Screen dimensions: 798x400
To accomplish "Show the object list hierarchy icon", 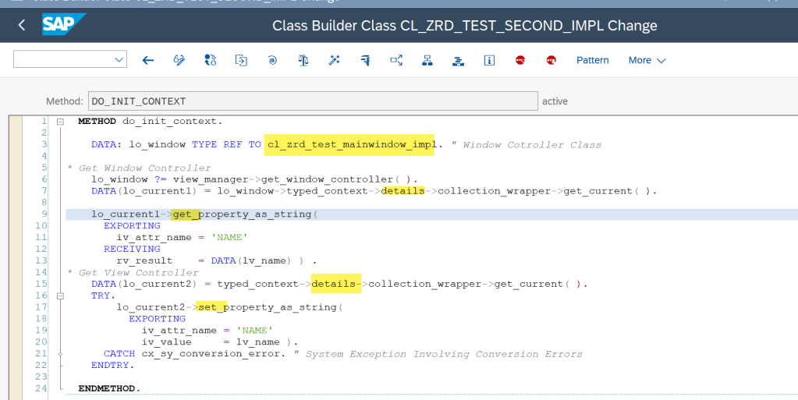I will tap(427, 60).
